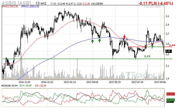Click the 3,1 price axis label
176x108 pixels.
167,16
